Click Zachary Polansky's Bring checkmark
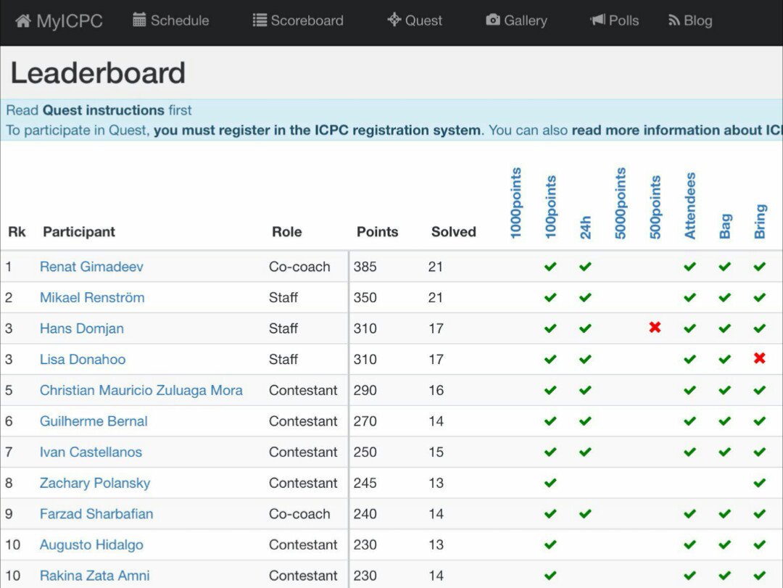This screenshot has width=783, height=588. pos(760,483)
